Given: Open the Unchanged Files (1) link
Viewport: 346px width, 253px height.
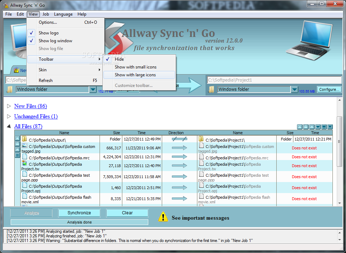Looking at the screenshot, I should [x=36, y=116].
